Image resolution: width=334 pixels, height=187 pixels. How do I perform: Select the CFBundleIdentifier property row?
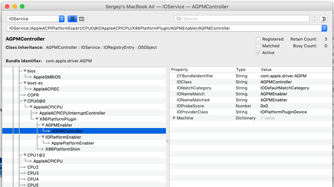coord(251,76)
